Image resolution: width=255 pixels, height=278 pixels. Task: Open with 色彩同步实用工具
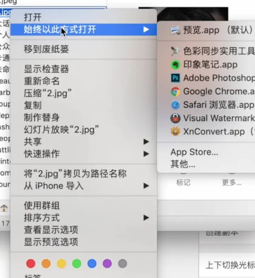[x=206, y=51]
